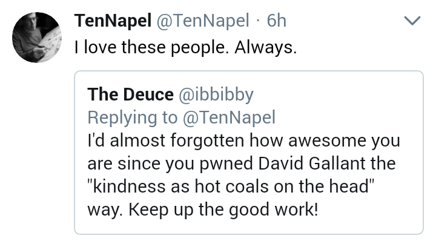Visit the @ibbibby handle
The height and width of the screenshot is (244, 436).
click(x=216, y=95)
